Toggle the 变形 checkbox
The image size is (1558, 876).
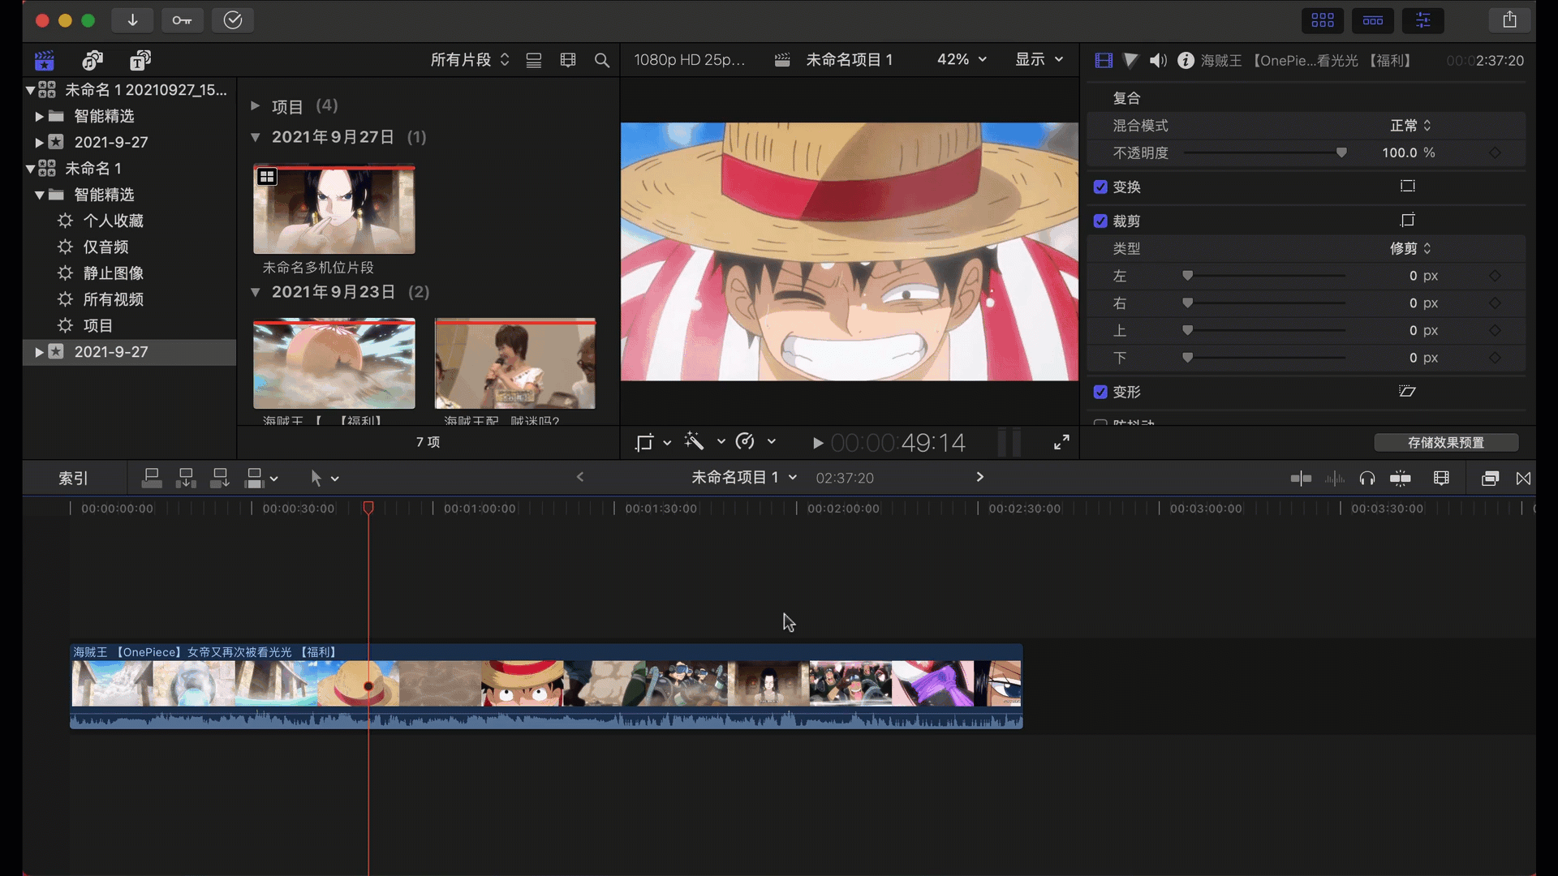[x=1100, y=392]
